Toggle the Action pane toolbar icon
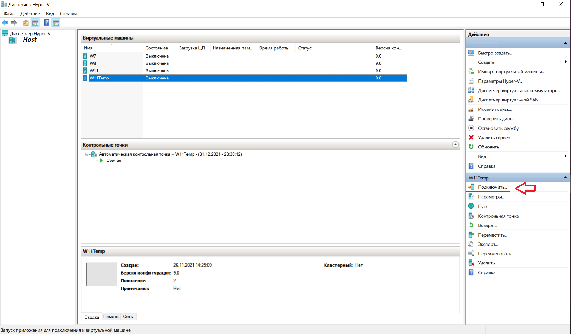The image size is (571, 334). [x=56, y=23]
